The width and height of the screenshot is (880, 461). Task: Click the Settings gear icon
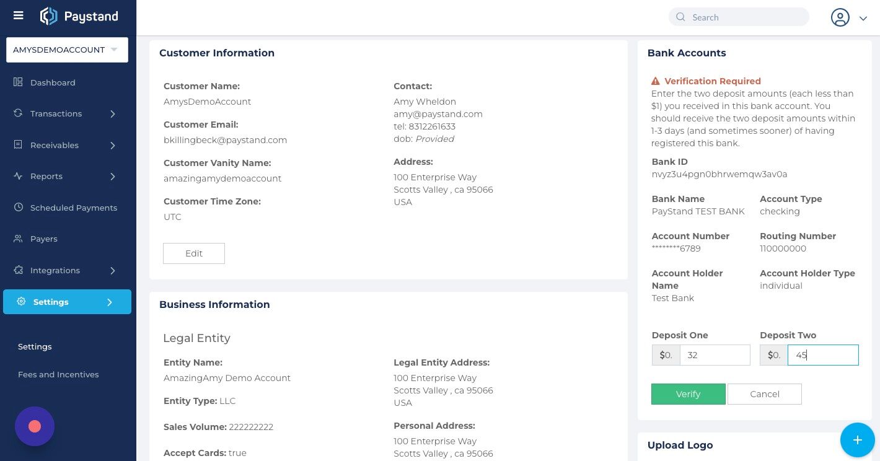[x=21, y=302]
